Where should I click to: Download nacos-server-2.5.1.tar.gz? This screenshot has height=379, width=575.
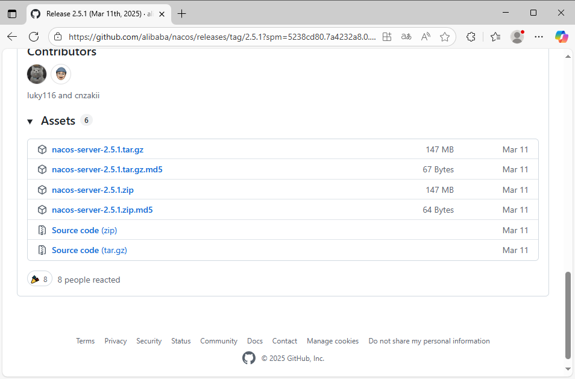[98, 149]
